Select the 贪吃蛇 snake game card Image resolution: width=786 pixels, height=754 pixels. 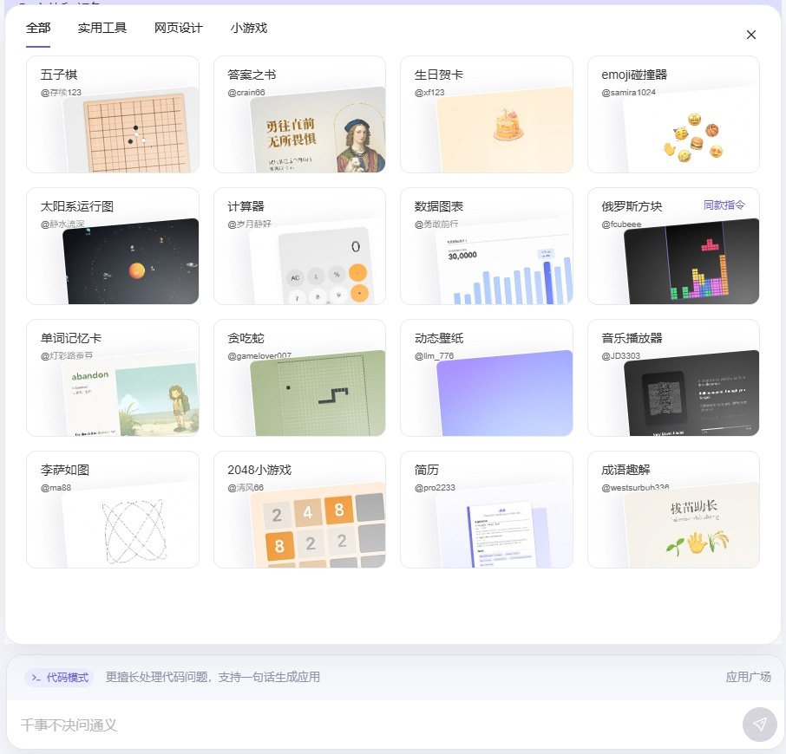pyautogui.click(x=300, y=378)
